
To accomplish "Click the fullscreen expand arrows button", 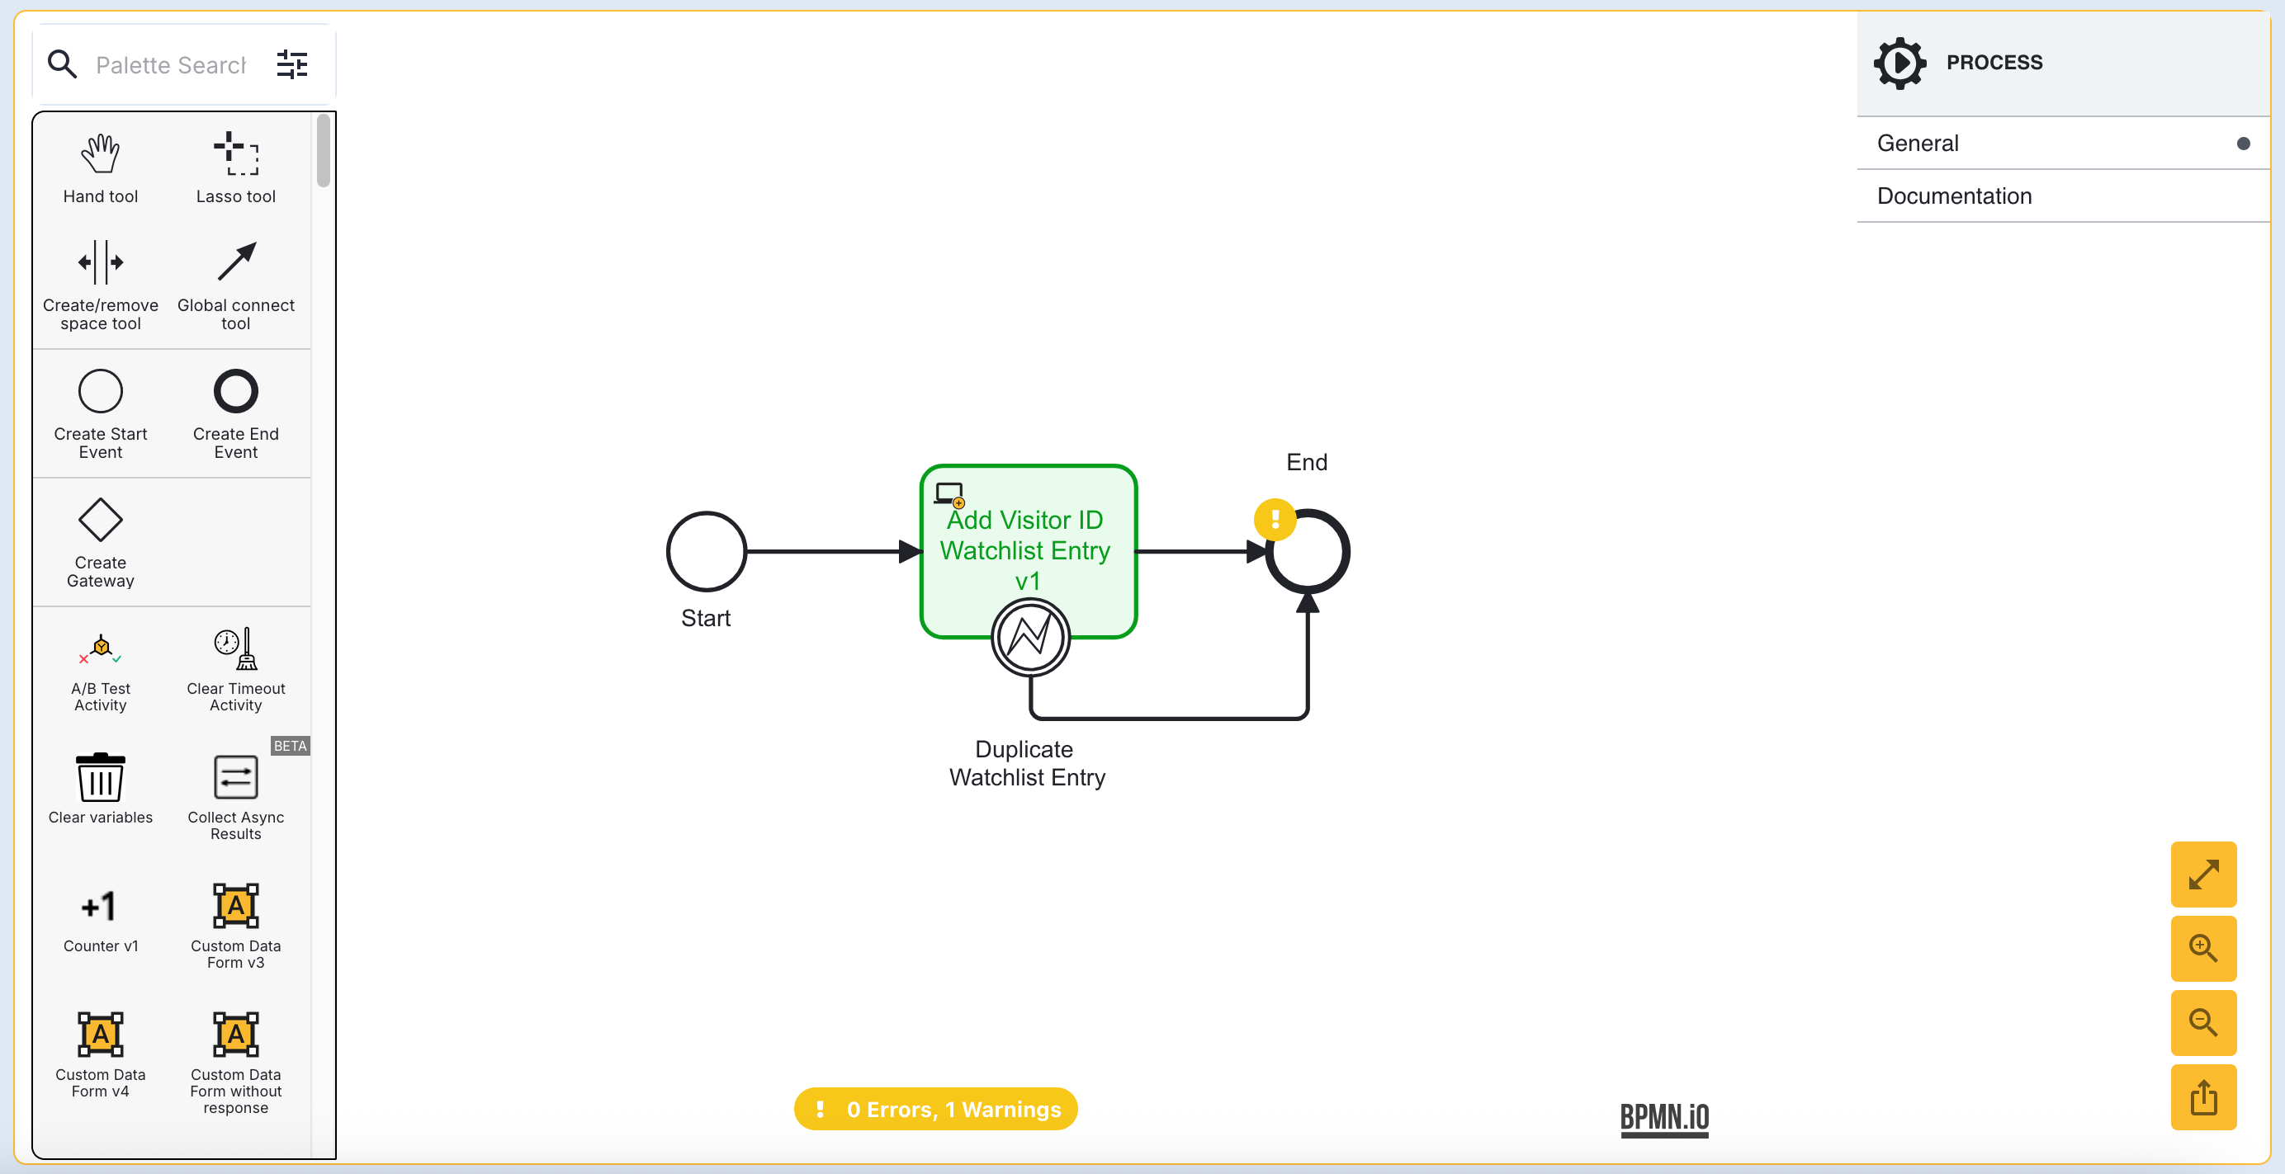I will tap(2202, 875).
